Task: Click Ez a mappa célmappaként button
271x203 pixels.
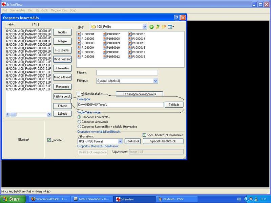Action: click(139, 94)
